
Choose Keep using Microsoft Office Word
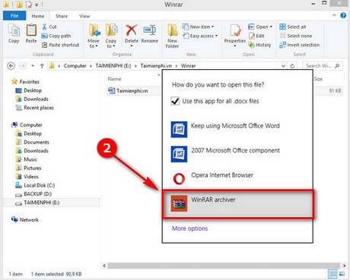(237, 129)
